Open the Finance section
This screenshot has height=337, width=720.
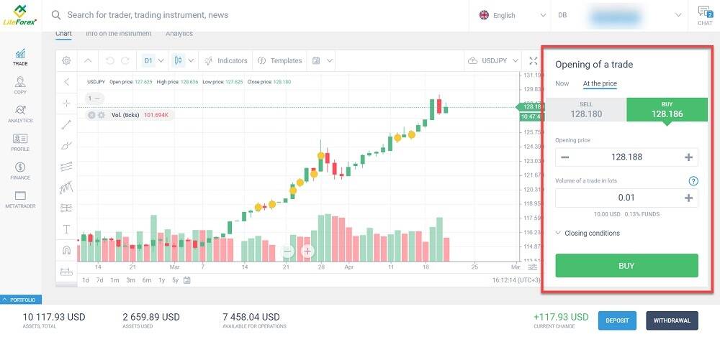coord(20,171)
